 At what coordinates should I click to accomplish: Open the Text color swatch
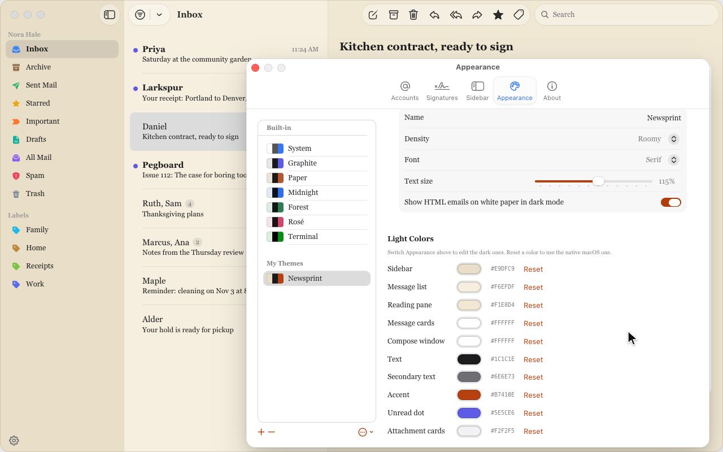pos(469,359)
